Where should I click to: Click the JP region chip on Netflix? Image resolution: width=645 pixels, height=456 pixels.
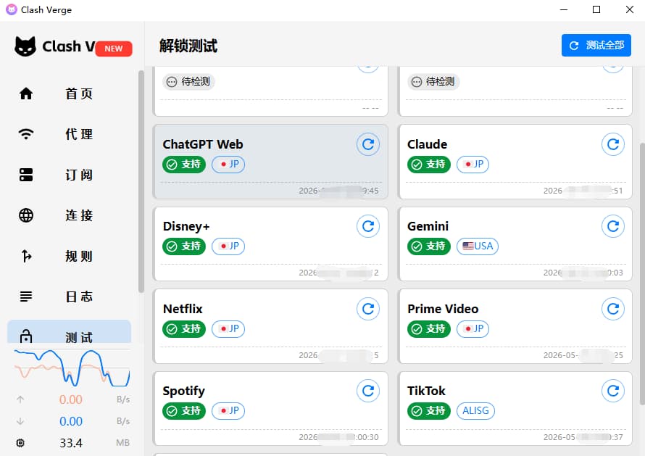pyautogui.click(x=228, y=329)
